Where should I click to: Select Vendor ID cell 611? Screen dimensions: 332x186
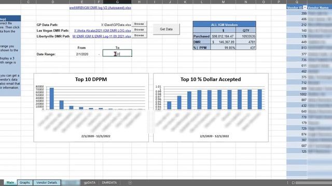click(297, 66)
